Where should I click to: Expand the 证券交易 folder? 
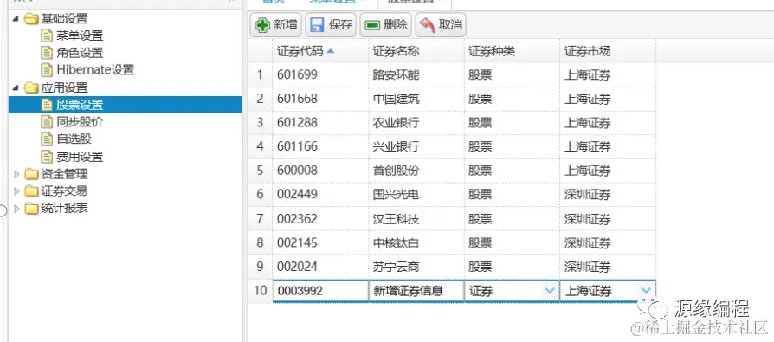click(x=16, y=191)
